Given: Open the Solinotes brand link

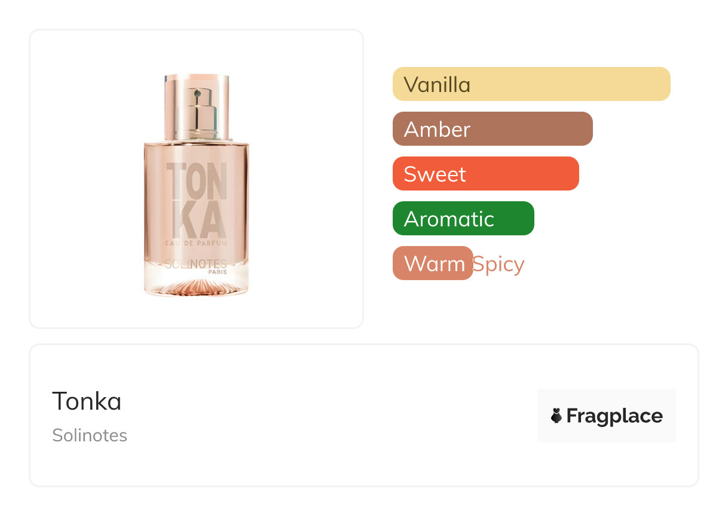Looking at the screenshot, I should tap(90, 435).
